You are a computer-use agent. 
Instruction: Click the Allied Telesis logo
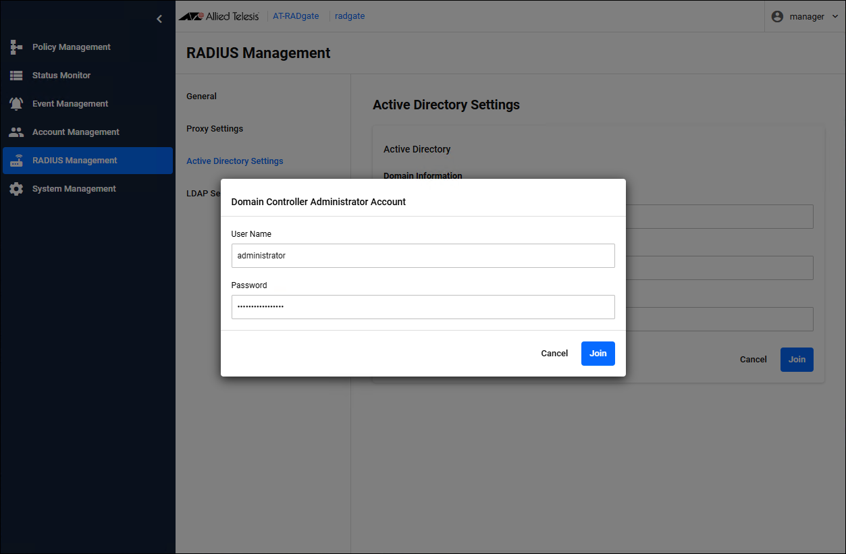tap(219, 16)
